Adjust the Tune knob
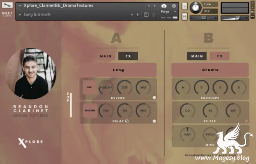The image size is (256, 164). (x=195, y=7)
